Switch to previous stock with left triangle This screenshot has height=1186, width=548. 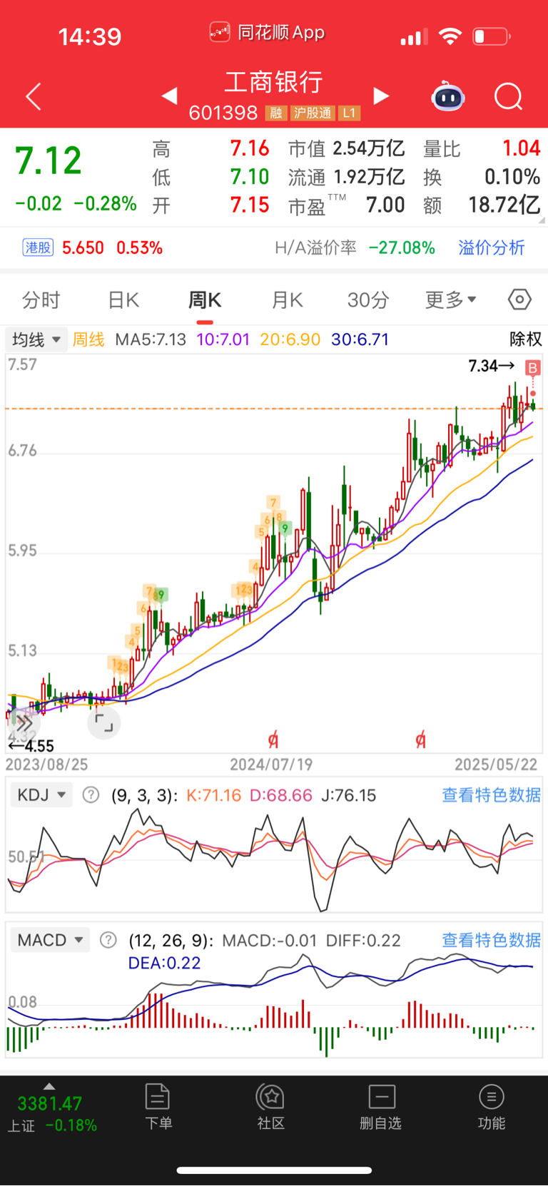click(x=169, y=96)
